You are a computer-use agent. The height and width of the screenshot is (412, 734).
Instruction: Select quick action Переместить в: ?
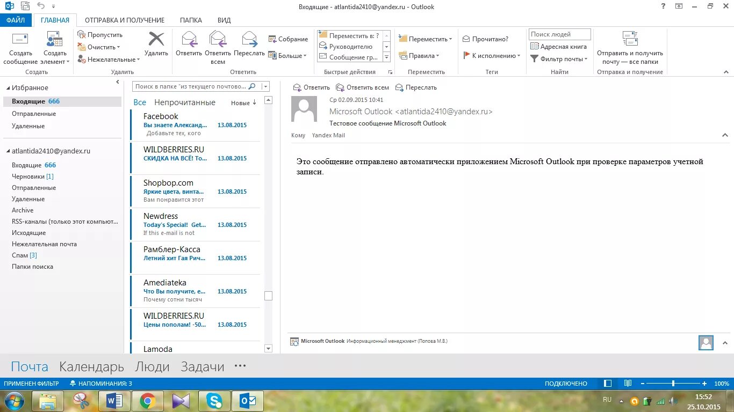tap(349, 35)
